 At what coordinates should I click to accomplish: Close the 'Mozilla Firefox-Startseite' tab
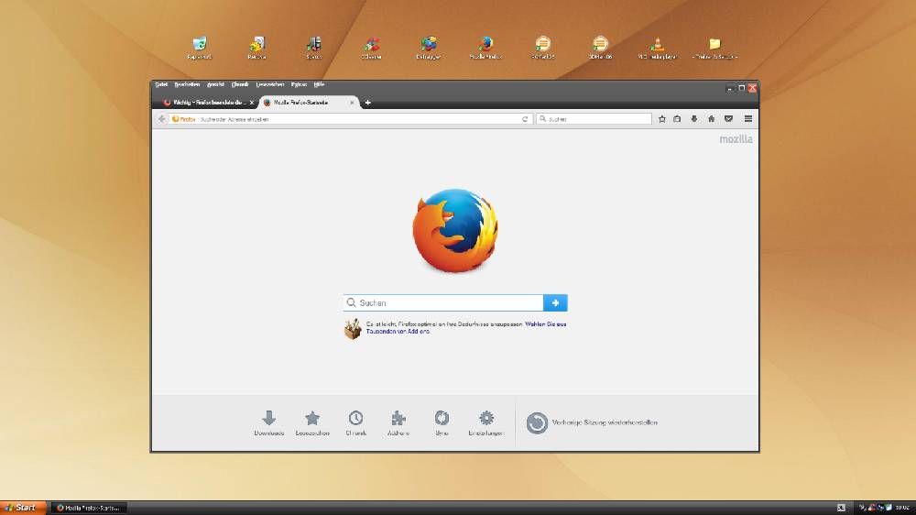pos(352,103)
